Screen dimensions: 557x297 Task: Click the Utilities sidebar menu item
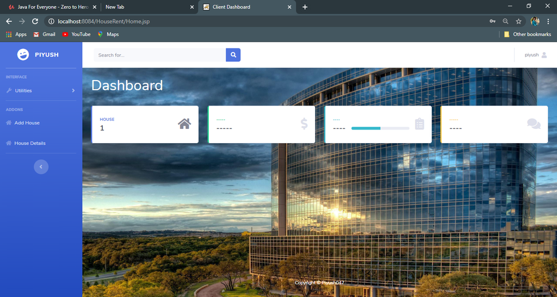[x=41, y=91]
